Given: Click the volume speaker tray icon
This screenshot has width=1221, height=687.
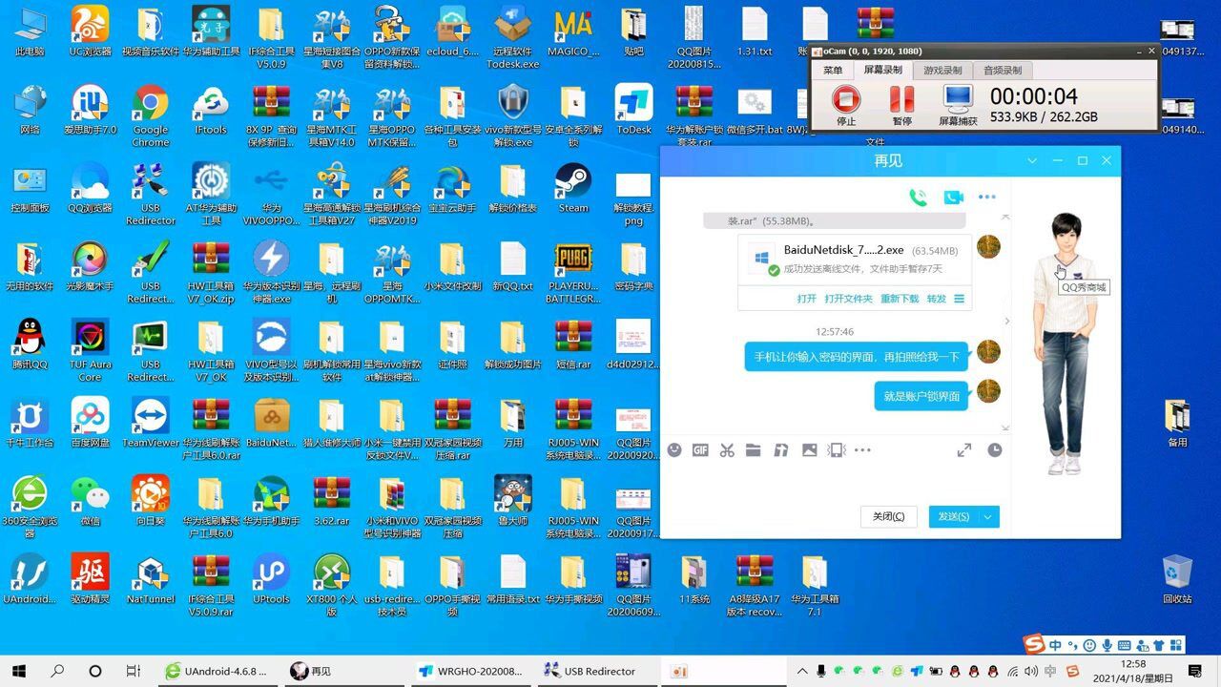Looking at the screenshot, I should [1030, 671].
